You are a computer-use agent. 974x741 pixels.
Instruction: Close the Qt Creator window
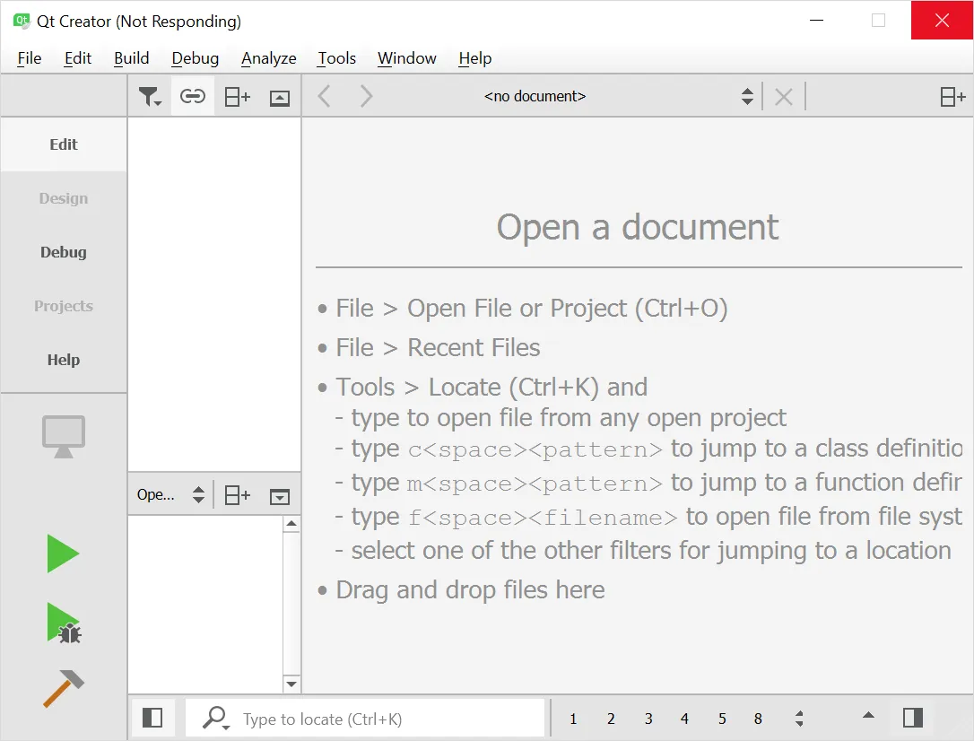point(942,21)
